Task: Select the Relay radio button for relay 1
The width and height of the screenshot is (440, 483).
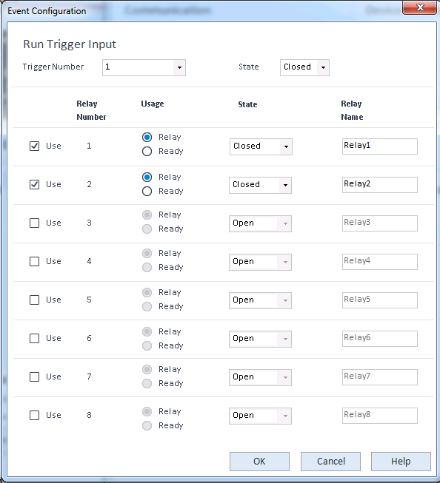Action: [x=147, y=137]
